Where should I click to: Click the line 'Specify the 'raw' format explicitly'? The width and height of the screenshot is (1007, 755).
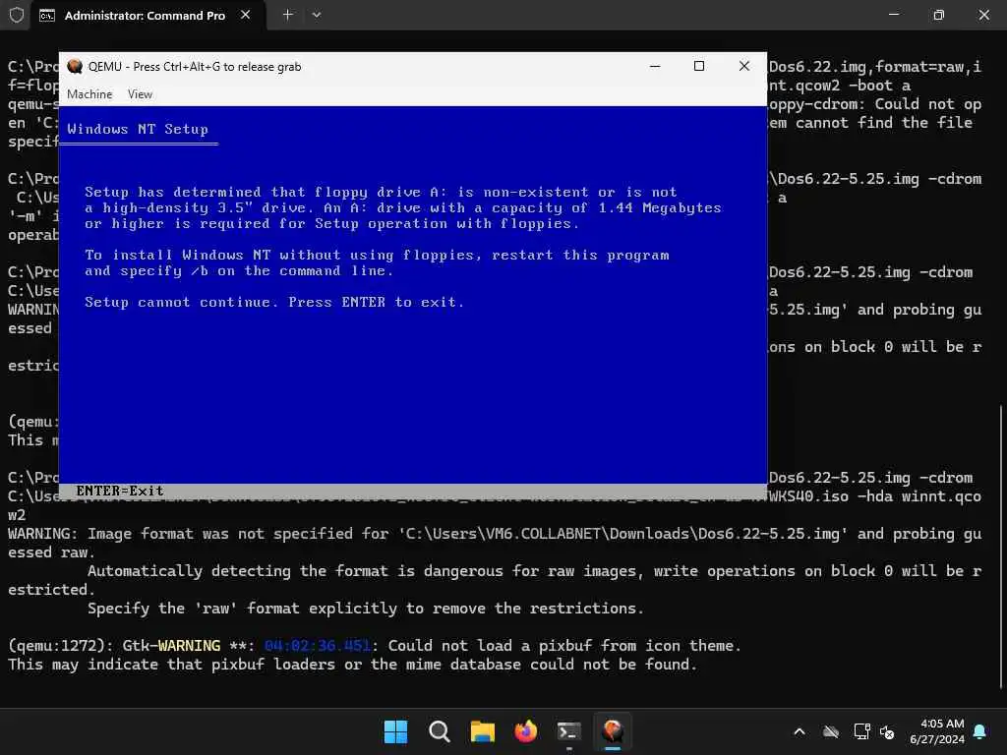tap(366, 608)
